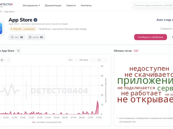173x129 pixels.
Task: Click the App Store breadcrumb link
Action: tap(10, 12)
